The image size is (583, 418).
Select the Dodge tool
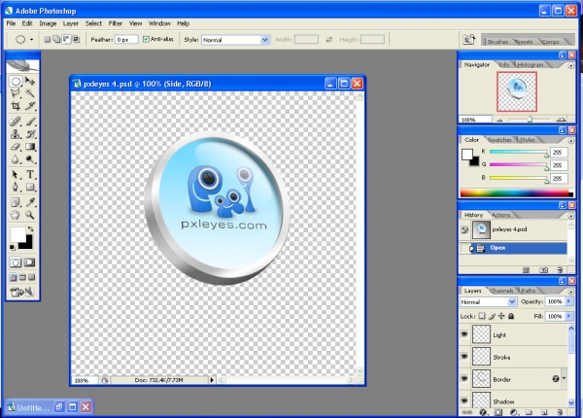[x=30, y=159]
